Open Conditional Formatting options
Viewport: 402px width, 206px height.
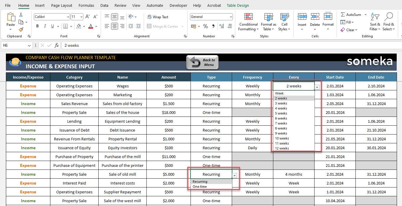click(x=248, y=21)
